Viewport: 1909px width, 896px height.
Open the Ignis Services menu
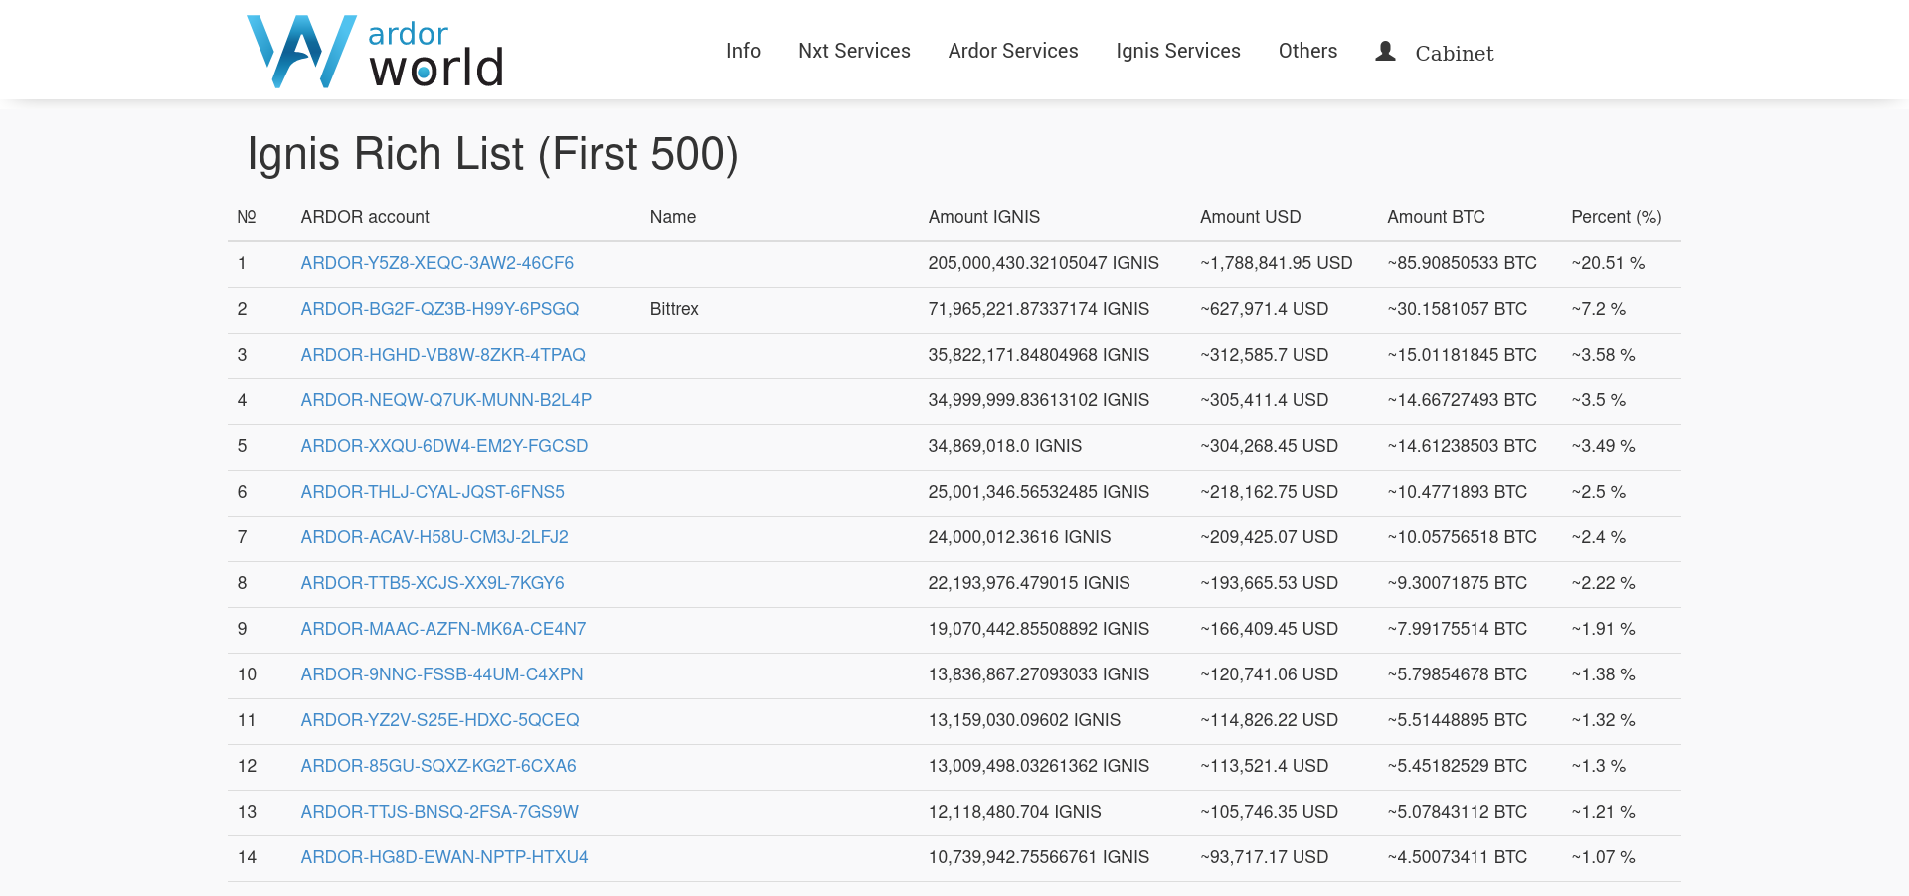[x=1178, y=51]
